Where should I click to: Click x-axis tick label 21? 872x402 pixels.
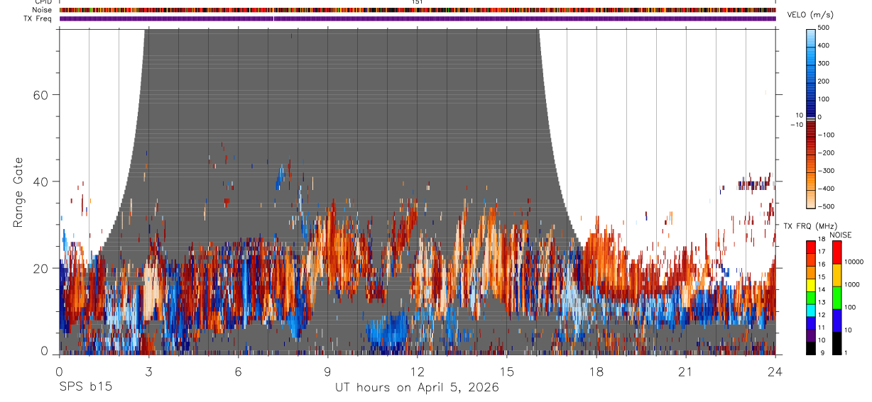point(686,372)
